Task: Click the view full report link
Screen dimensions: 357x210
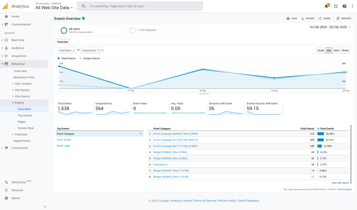Action: coord(340,183)
